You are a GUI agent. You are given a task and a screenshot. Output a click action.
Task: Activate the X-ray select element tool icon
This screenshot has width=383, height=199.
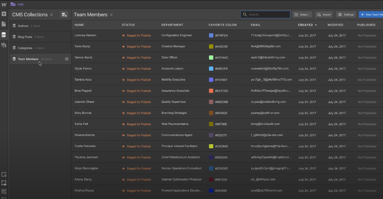pyautogui.click(x=4, y=175)
